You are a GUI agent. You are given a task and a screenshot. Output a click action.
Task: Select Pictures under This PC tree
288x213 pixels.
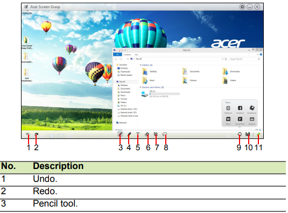(x=122, y=99)
